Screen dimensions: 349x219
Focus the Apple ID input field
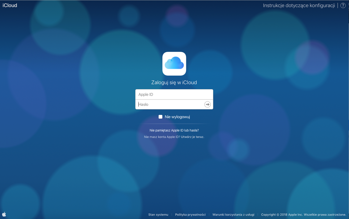[x=174, y=94]
